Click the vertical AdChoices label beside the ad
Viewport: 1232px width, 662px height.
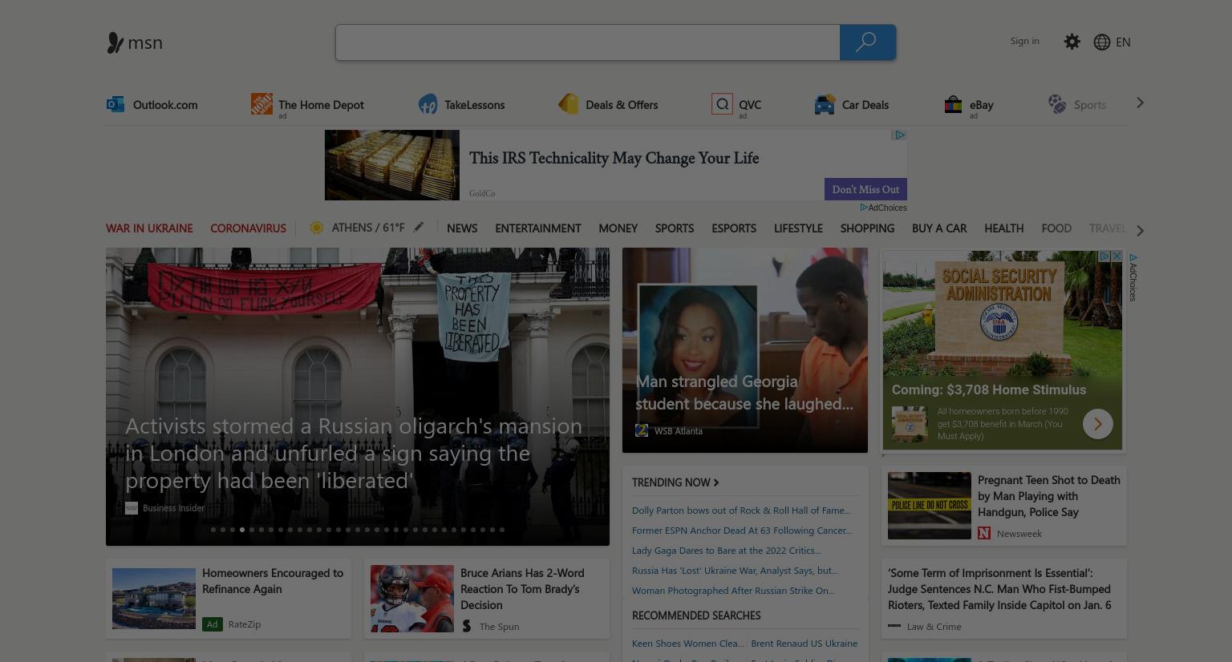[x=1133, y=277]
